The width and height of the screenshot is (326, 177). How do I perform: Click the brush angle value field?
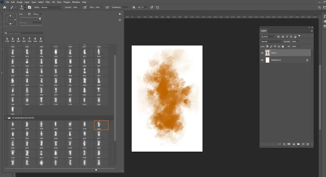(144, 7)
